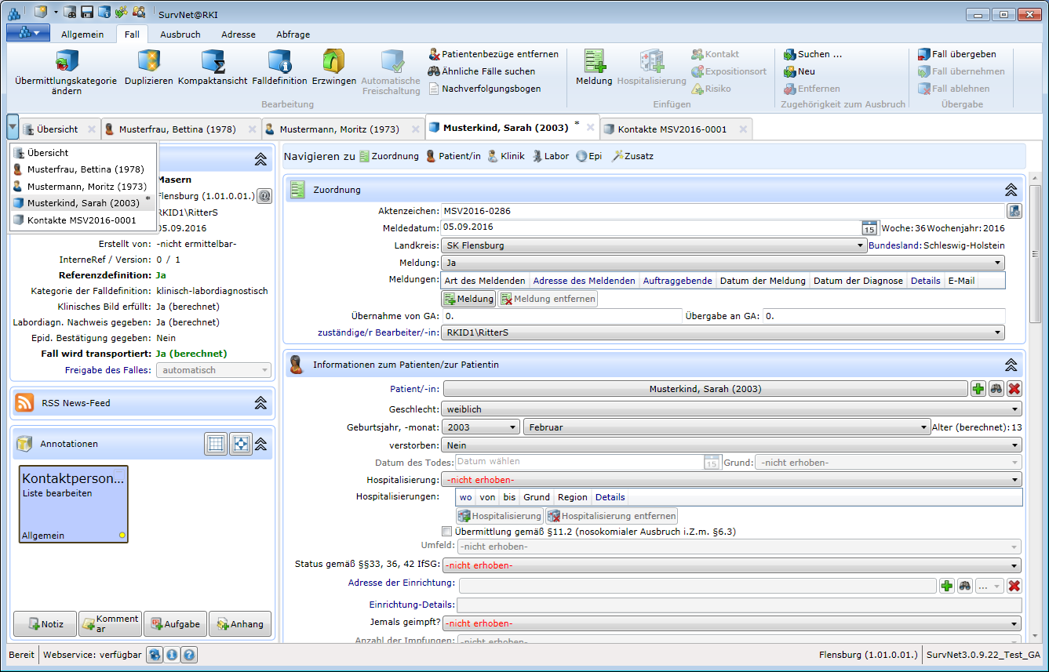Click the Aktenzeichen input field
Viewport: 1049px width, 672px height.
pos(722,211)
